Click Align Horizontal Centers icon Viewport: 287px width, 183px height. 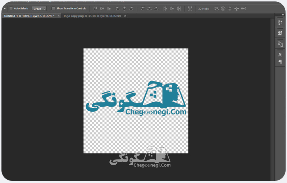click(x=124, y=8)
